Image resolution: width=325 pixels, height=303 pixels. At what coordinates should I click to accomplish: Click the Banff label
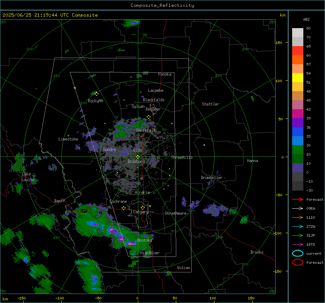tap(60, 201)
